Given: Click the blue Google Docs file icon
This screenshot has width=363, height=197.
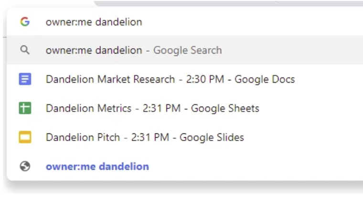Looking at the screenshot, I should [25, 79].
